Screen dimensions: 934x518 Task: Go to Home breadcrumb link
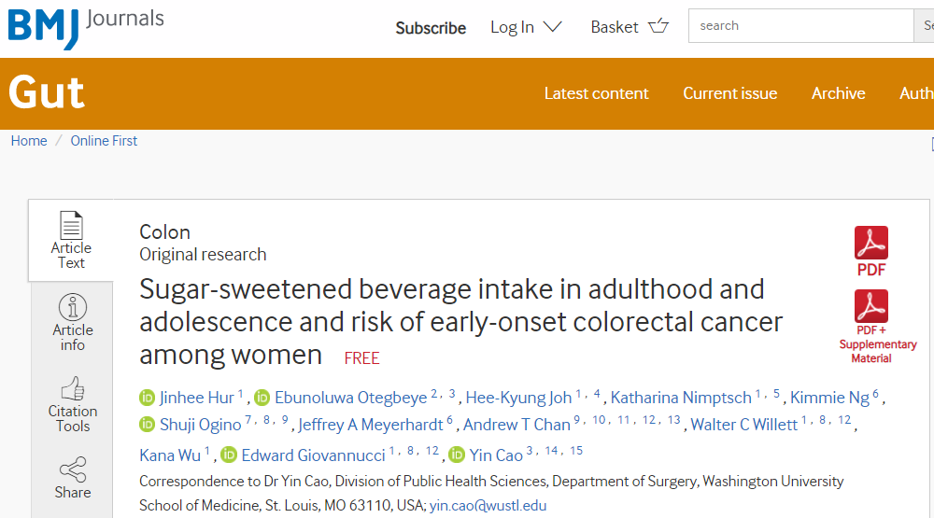pyautogui.click(x=29, y=141)
